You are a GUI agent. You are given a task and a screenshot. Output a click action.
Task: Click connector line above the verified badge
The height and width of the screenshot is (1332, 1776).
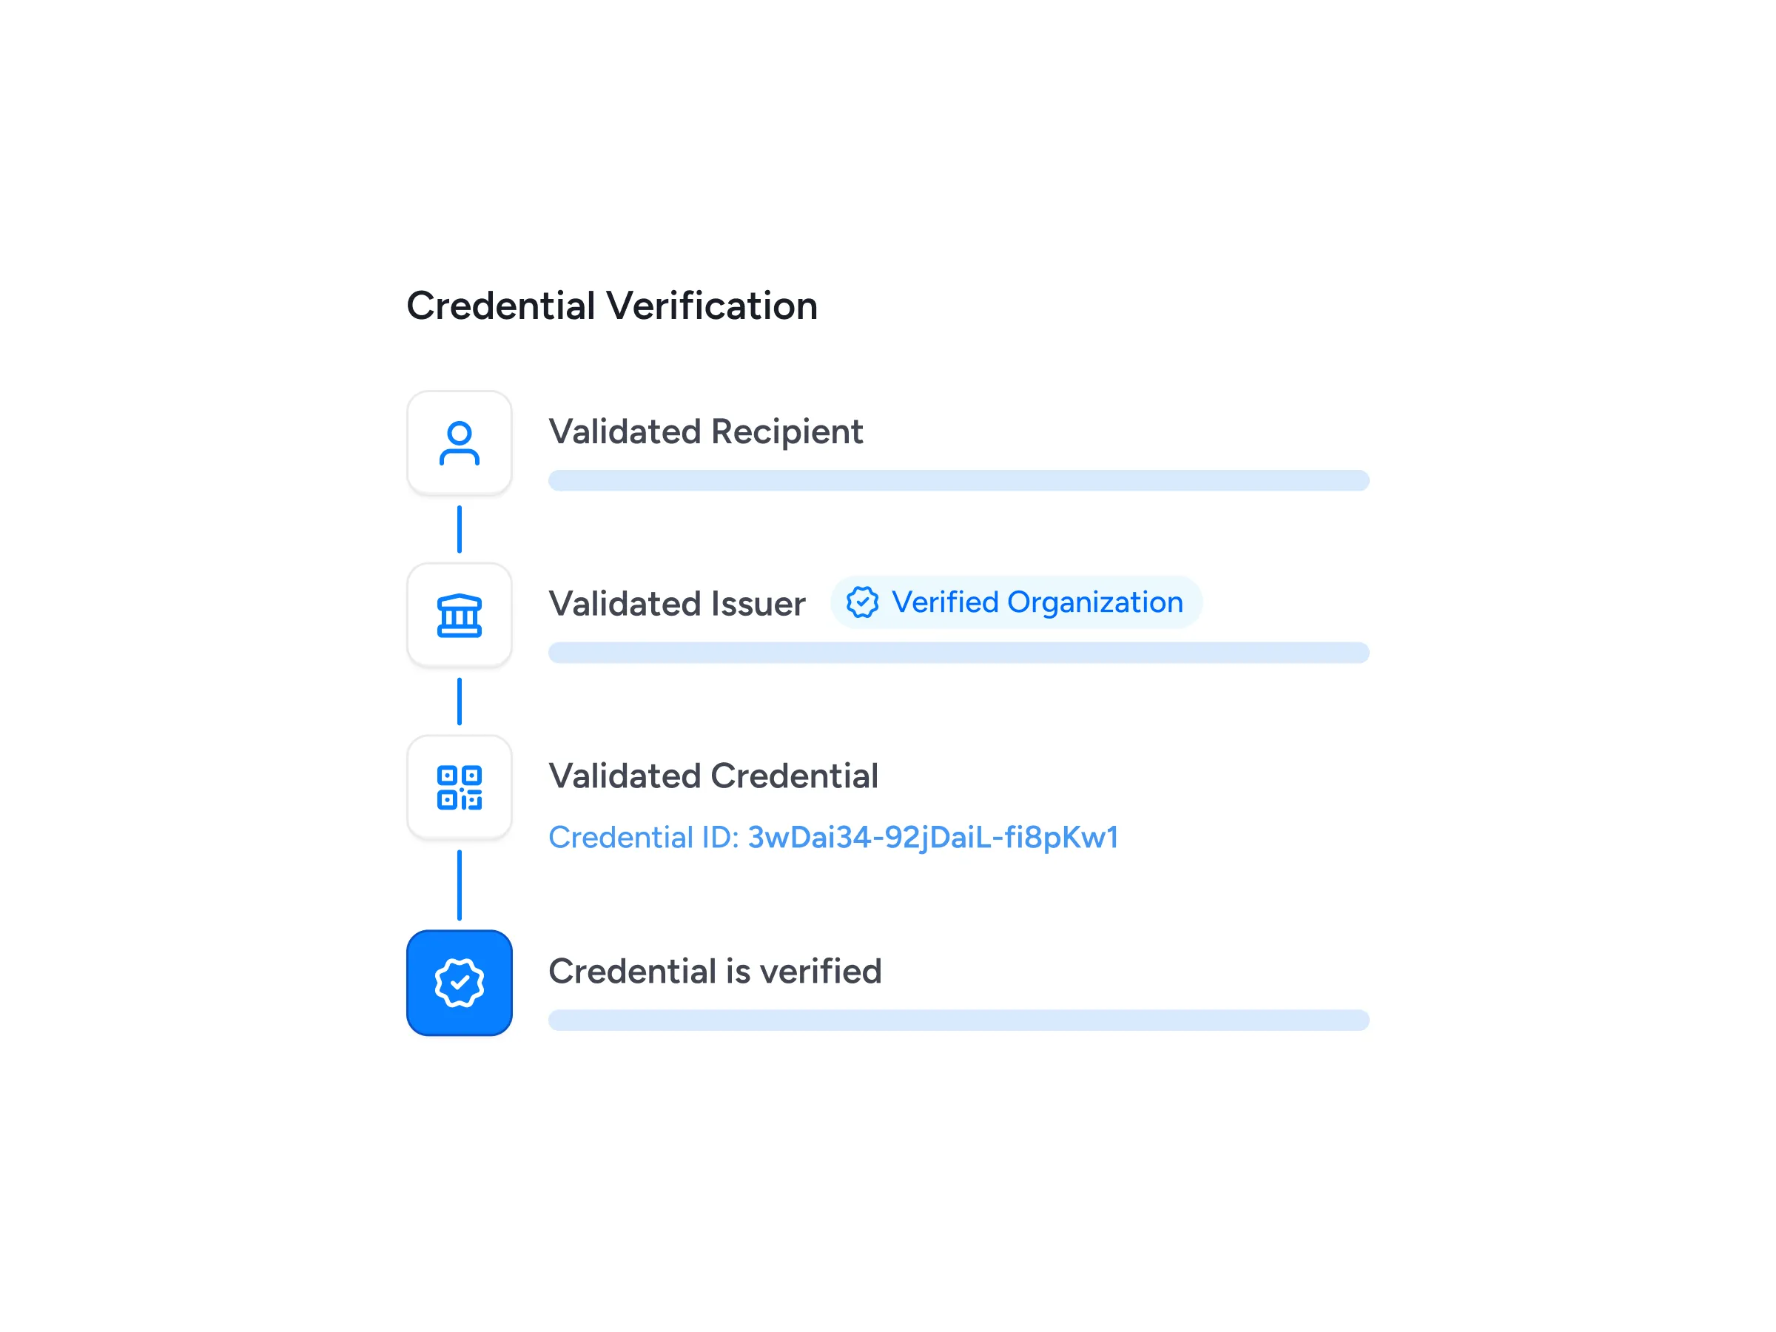(x=460, y=885)
